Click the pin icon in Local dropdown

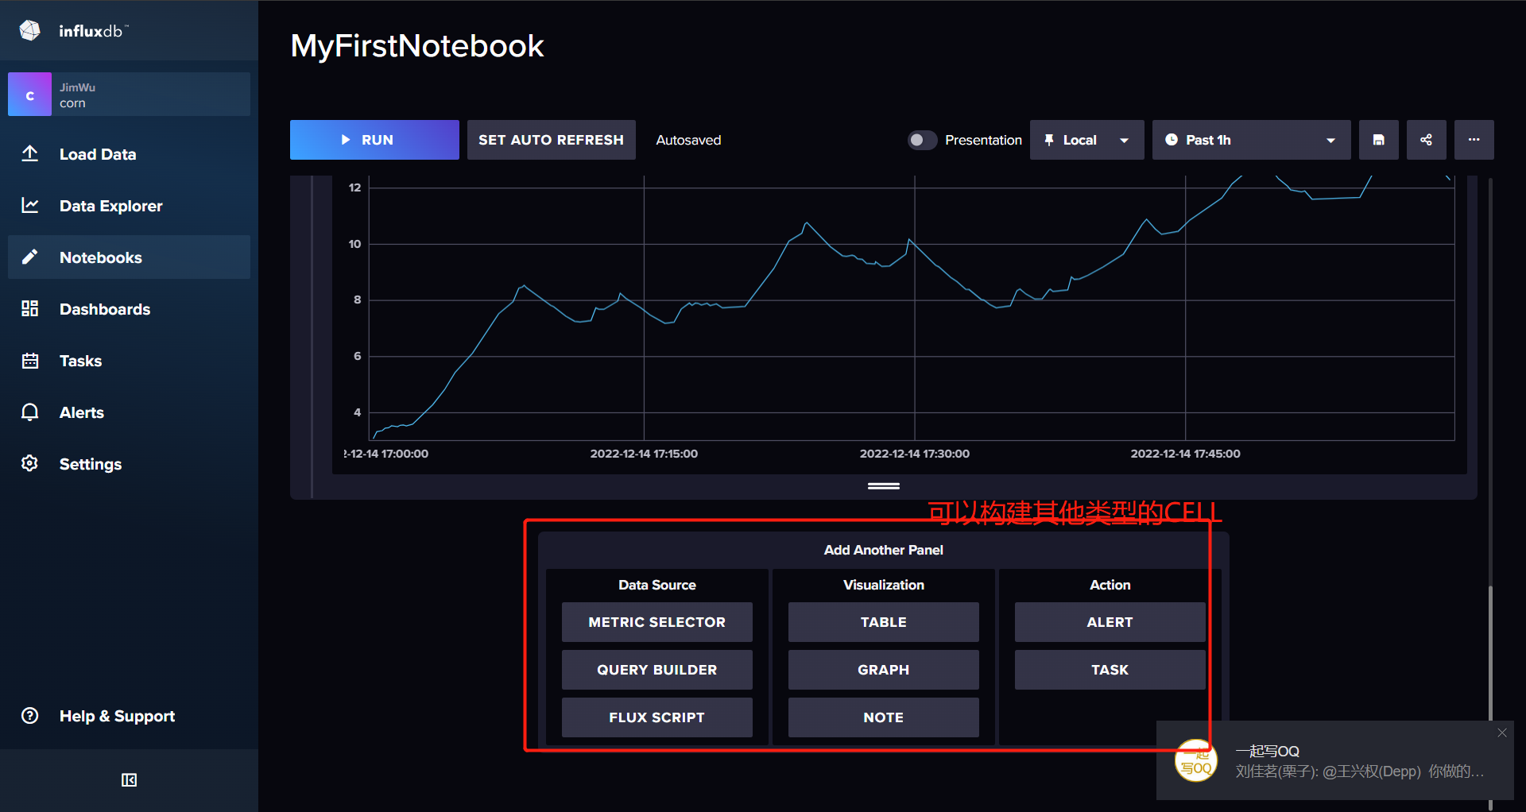1049,140
